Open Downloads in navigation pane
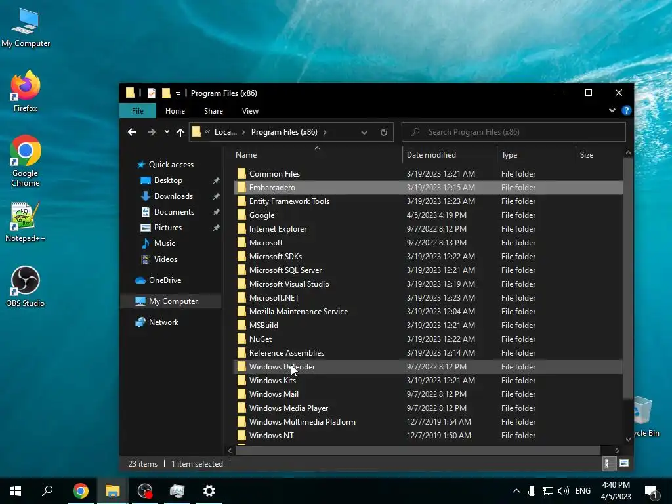 (x=173, y=196)
